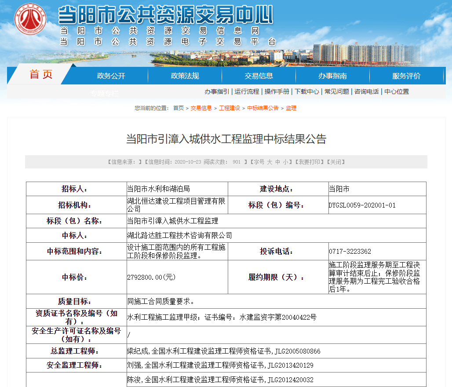Click the red circular site logo
This screenshot has height=387, width=452.
[30, 20]
